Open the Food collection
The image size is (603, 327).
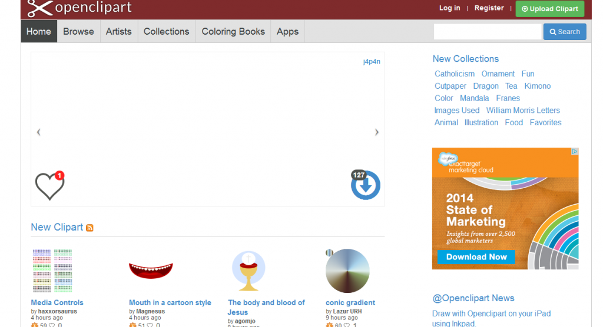pos(513,122)
